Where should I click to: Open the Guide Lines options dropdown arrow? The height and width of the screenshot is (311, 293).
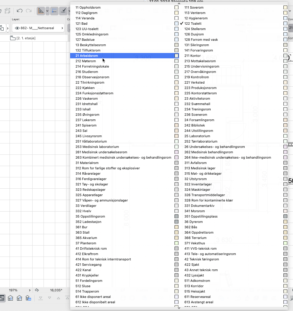click(x=47, y=11)
